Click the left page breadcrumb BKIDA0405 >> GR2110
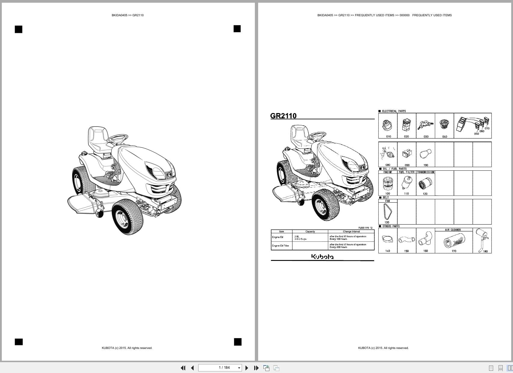 point(127,15)
